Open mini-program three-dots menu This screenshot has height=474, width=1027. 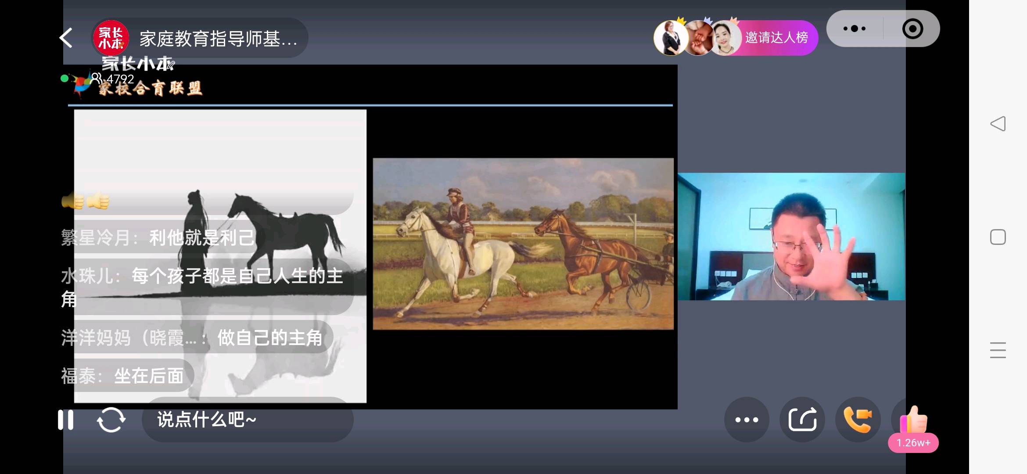pos(855,29)
